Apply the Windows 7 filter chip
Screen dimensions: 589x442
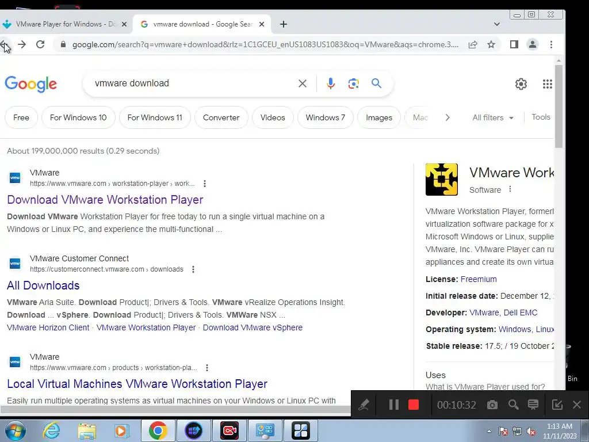point(326,117)
